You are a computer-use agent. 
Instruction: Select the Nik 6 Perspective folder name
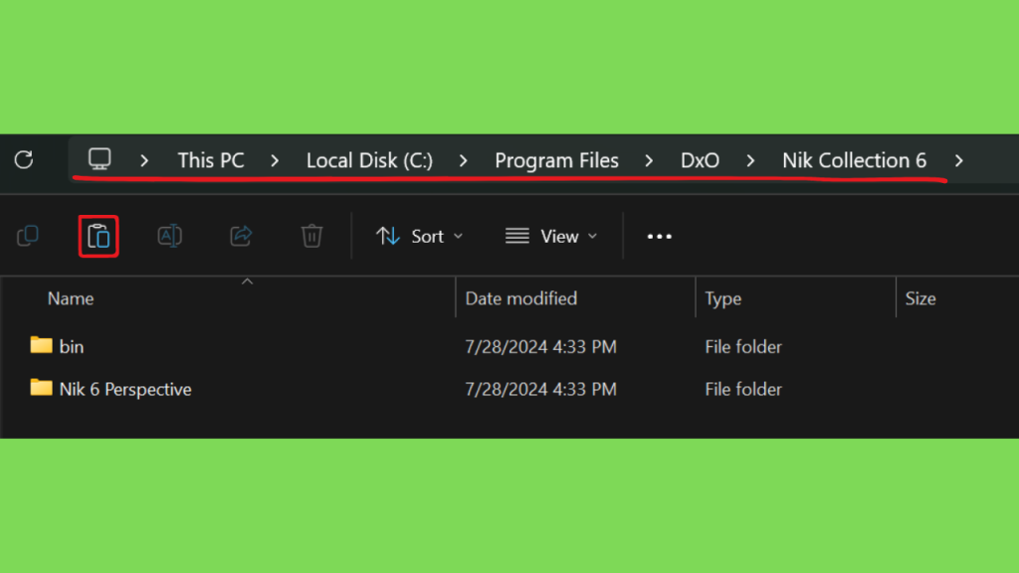[125, 389]
